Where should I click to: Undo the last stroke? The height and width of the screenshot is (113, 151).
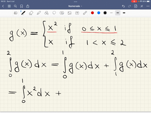tap(123, 6)
